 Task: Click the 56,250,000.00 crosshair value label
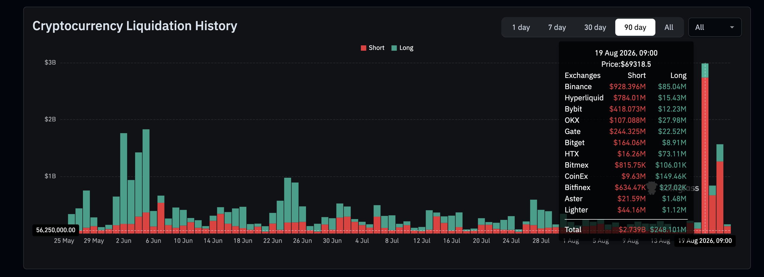click(x=56, y=230)
